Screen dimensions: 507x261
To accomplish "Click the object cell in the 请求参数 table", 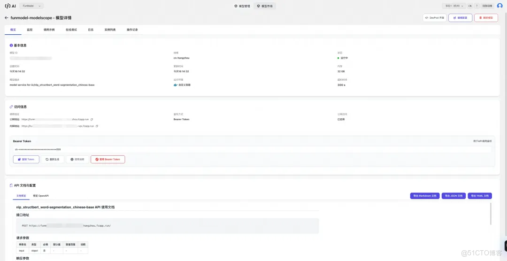I will point(35,251).
